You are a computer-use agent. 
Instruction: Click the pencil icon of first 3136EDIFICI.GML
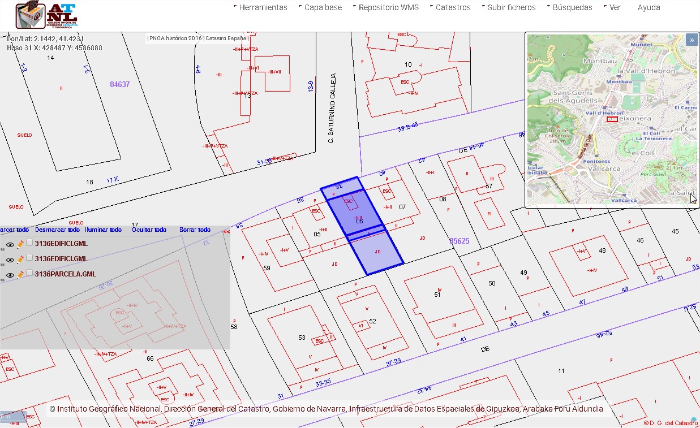point(20,244)
